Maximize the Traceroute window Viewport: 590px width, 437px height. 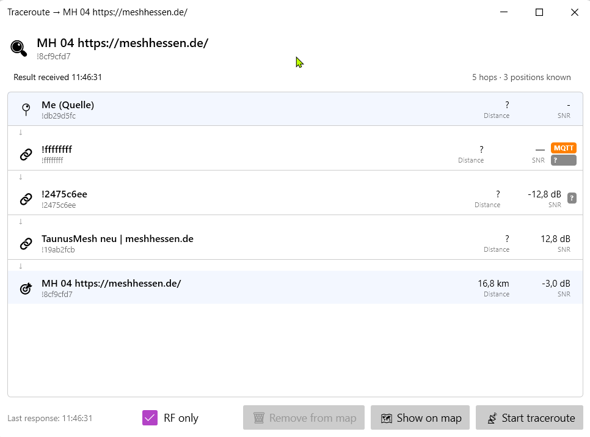click(539, 12)
